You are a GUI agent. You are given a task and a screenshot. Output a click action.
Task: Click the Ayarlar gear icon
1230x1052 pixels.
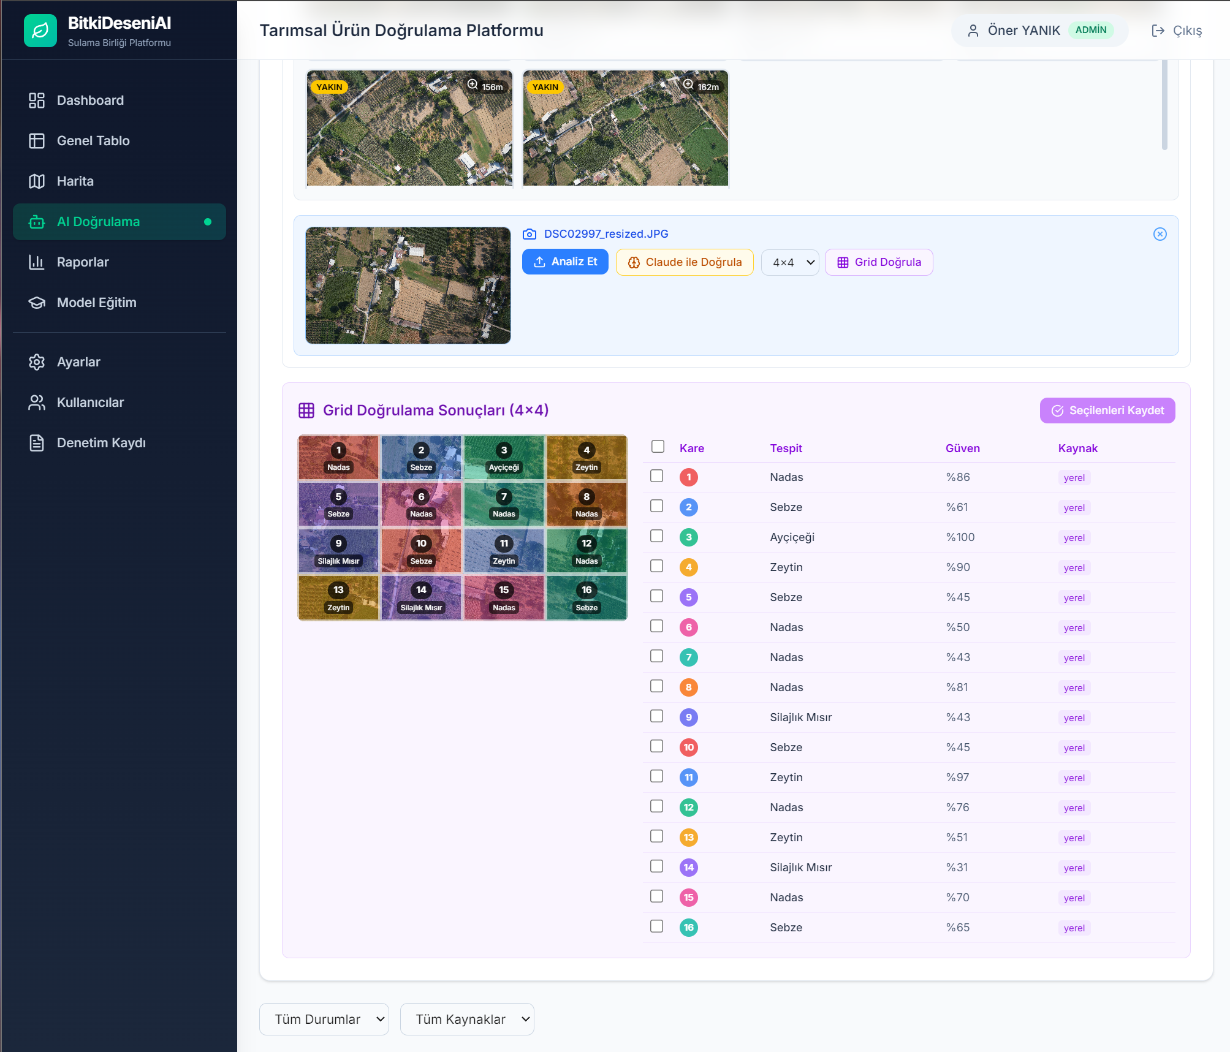click(37, 362)
